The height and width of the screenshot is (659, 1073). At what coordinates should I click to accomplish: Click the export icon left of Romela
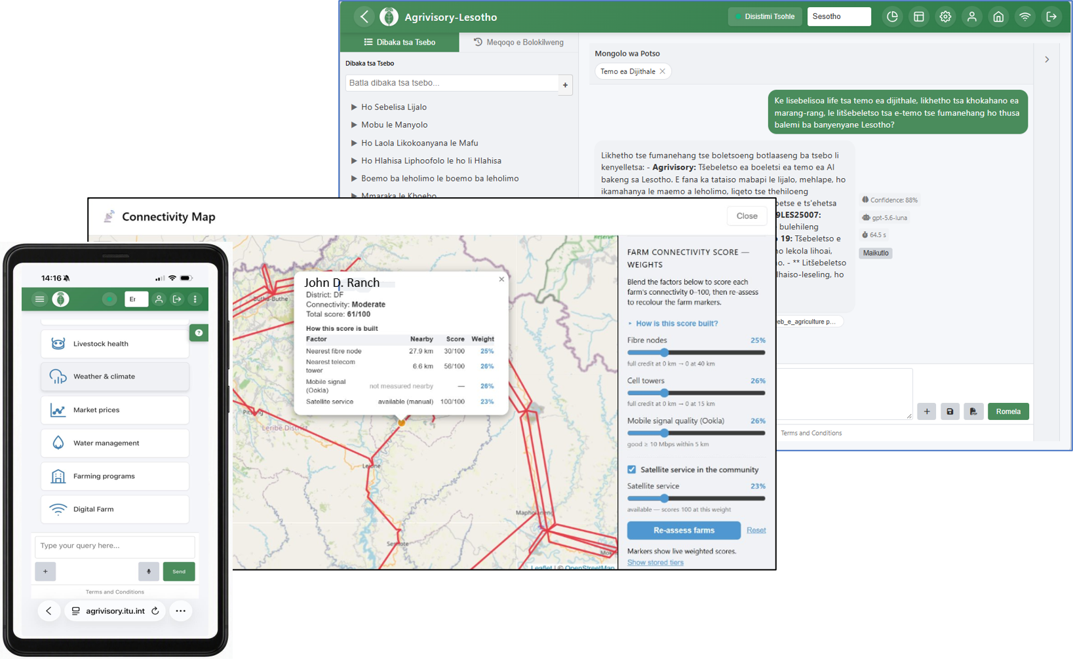point(973,411)
